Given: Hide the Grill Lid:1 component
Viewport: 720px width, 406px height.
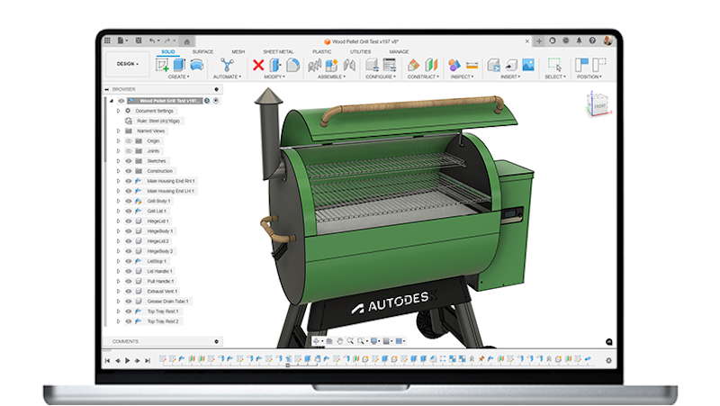Looking at the screenshot, I should [129, 212].
